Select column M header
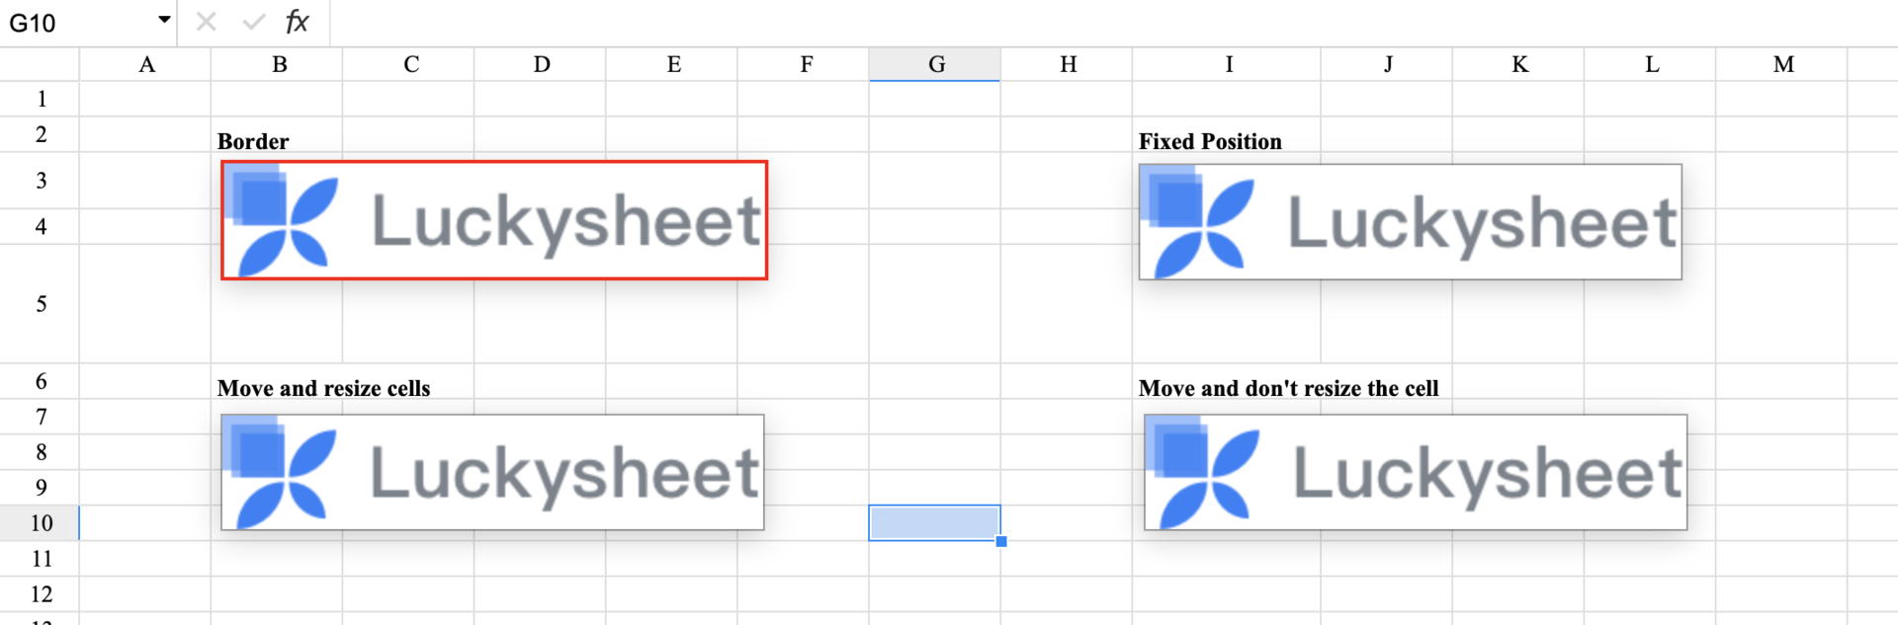The height and width of the screenshot is (625, 1898). (1781, 64)
